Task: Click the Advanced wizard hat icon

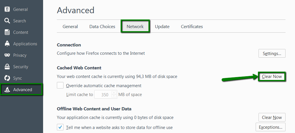Action: pyautogui.click(x=7, y=90)
